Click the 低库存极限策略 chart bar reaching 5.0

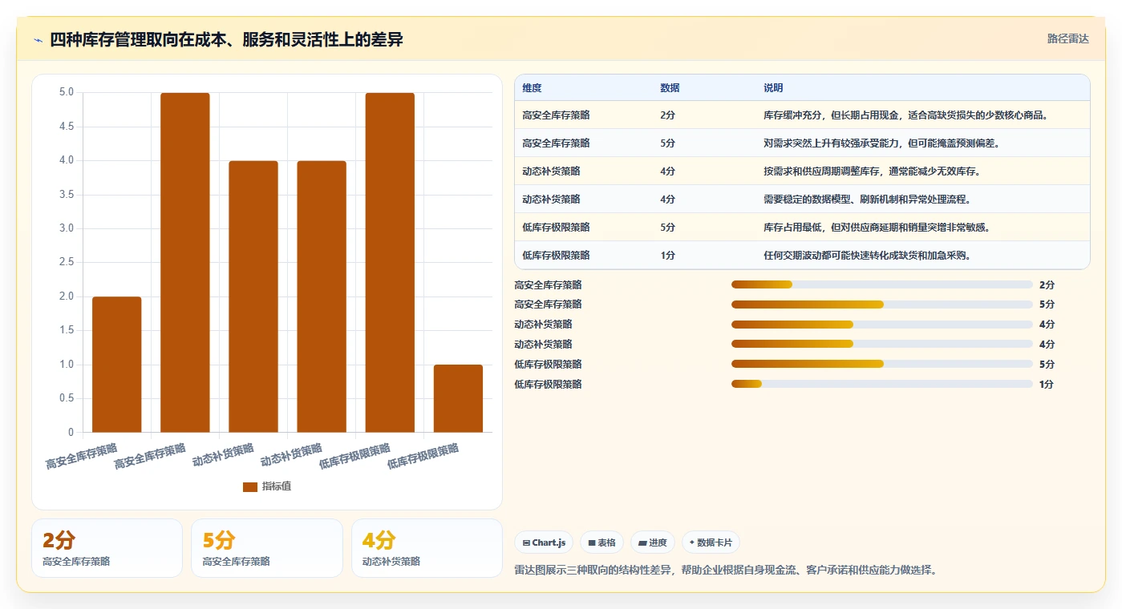[390, 263]
